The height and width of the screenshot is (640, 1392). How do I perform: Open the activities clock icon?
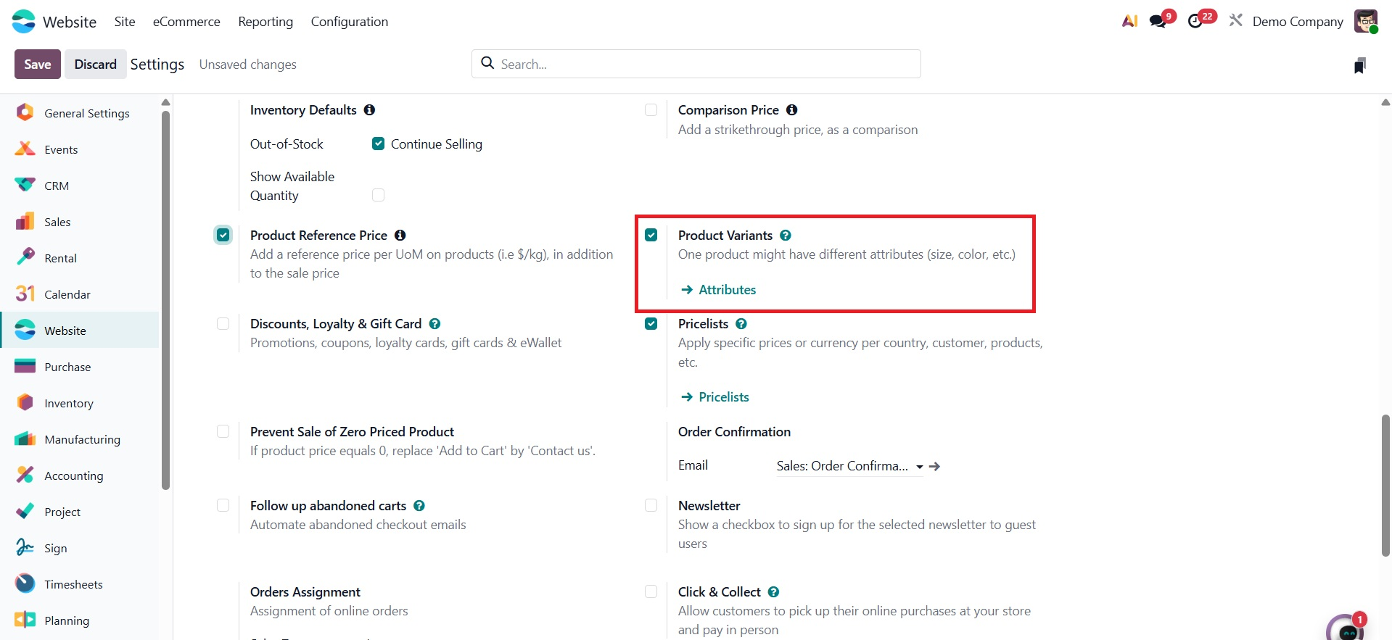pyautogui.click(x=1195, y=21)
